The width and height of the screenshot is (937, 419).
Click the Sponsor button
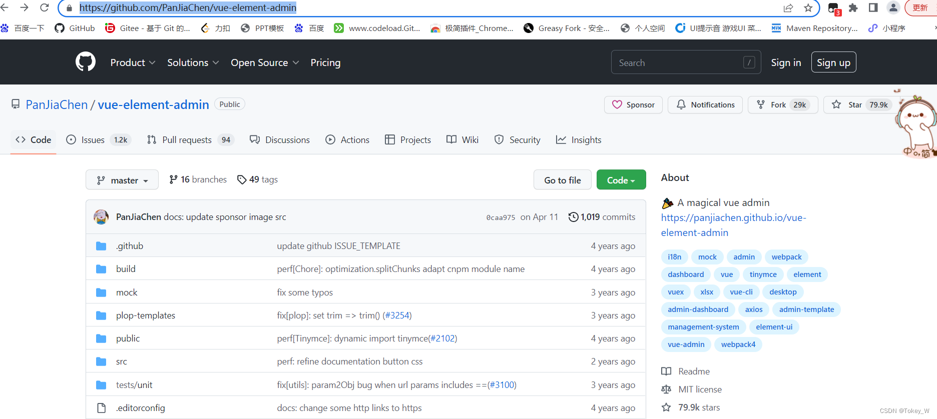(633, 104)
